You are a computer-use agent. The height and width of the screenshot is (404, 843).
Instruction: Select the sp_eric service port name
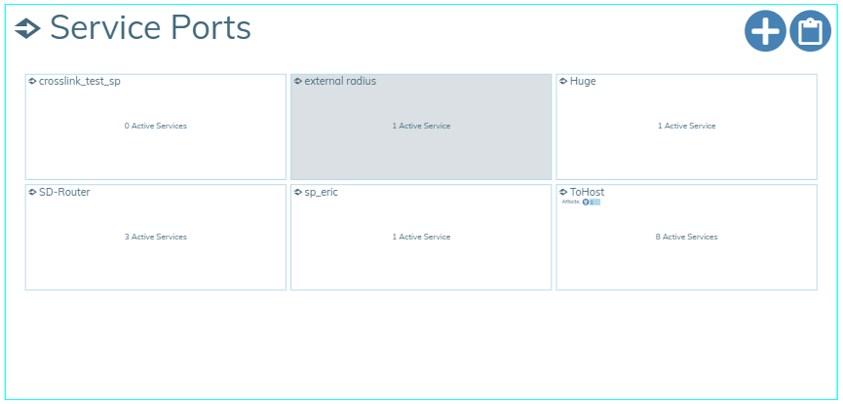point(321,193)
